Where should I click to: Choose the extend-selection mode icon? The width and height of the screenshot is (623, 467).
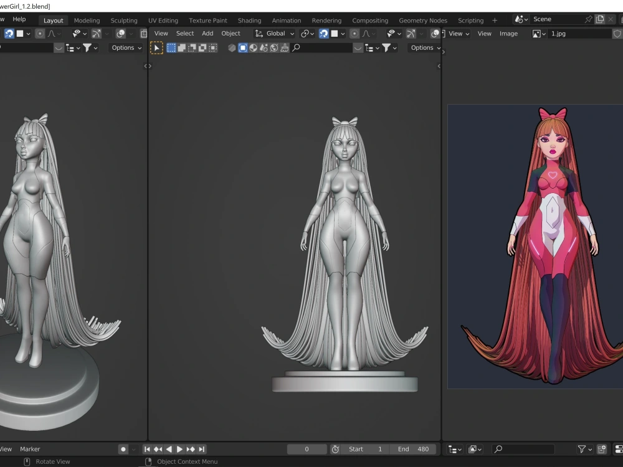[181, 48]
